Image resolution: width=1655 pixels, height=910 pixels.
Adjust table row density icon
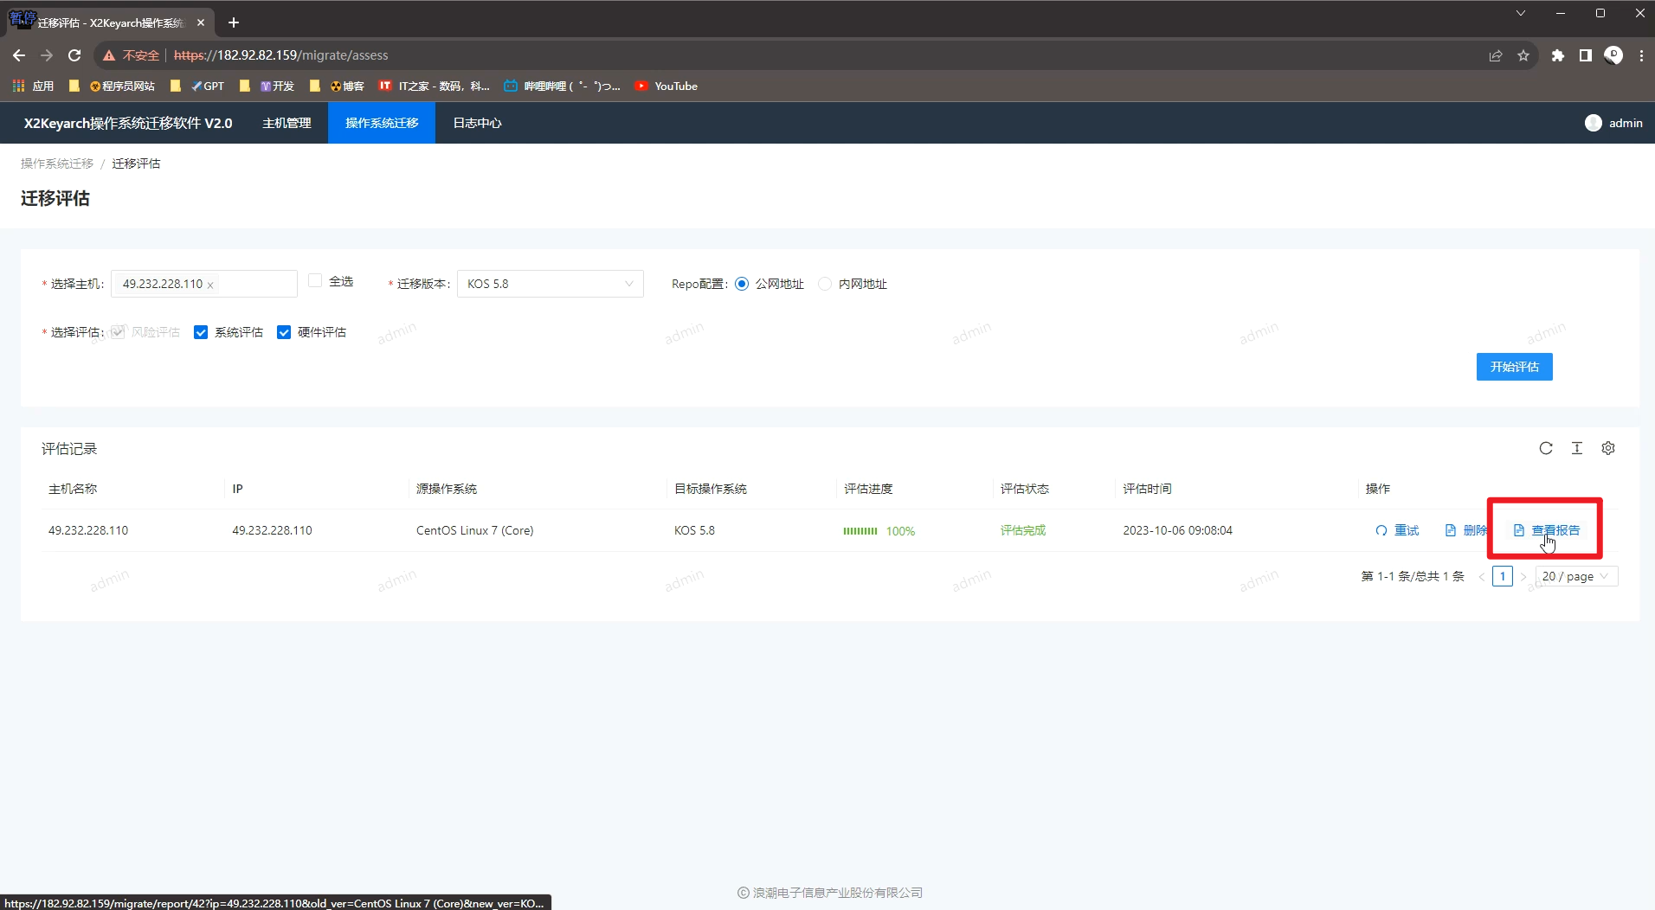tap(1576, 448)
